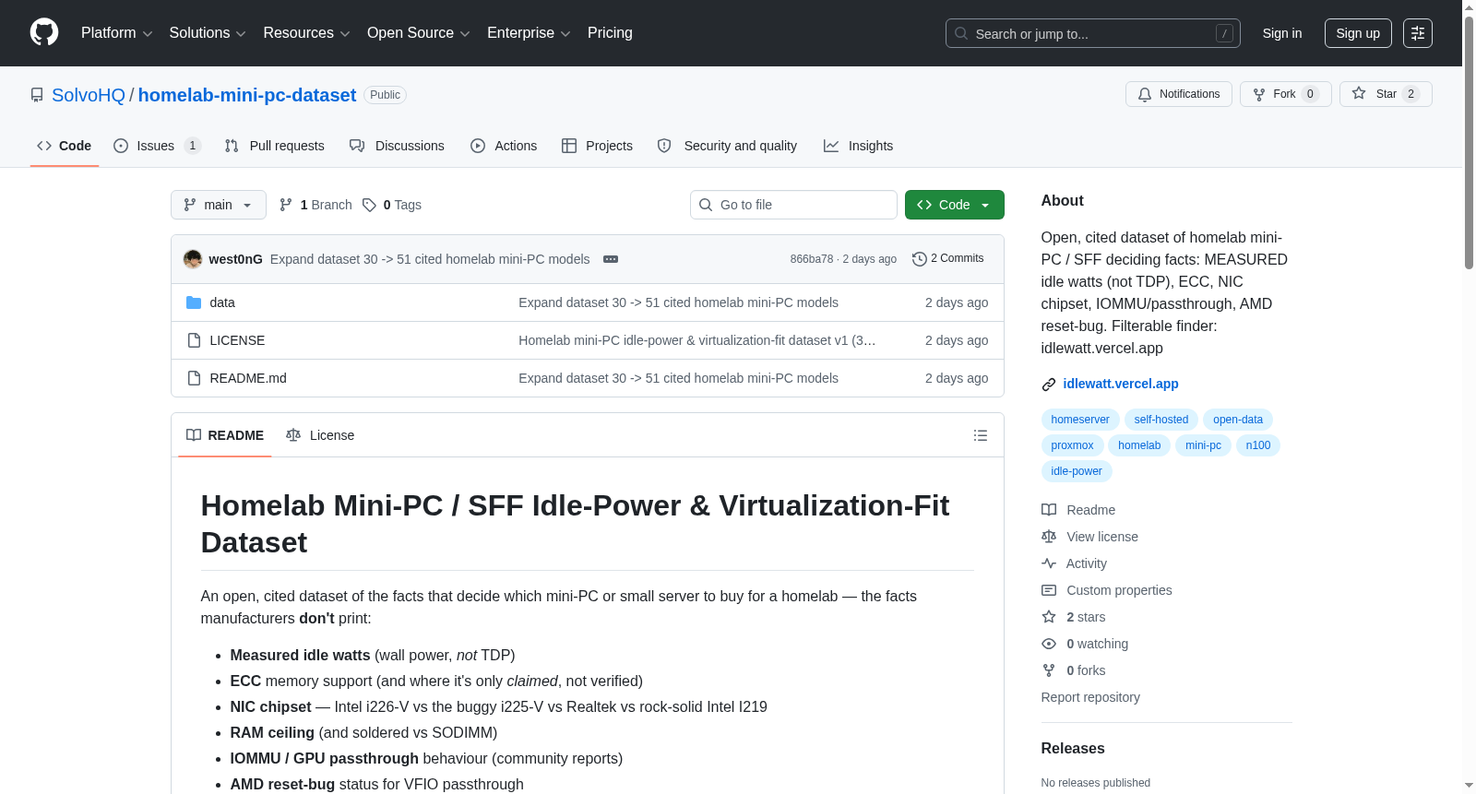
Task: Click west0nG author avatar
Action: pos(193,259)
